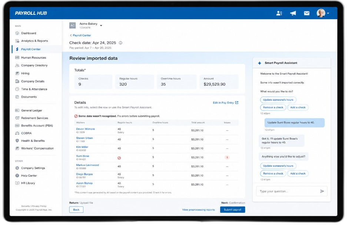Viewport: 348px width, 225px height.
Task: Click the AC company badge
Action: (x=73, y=25)
